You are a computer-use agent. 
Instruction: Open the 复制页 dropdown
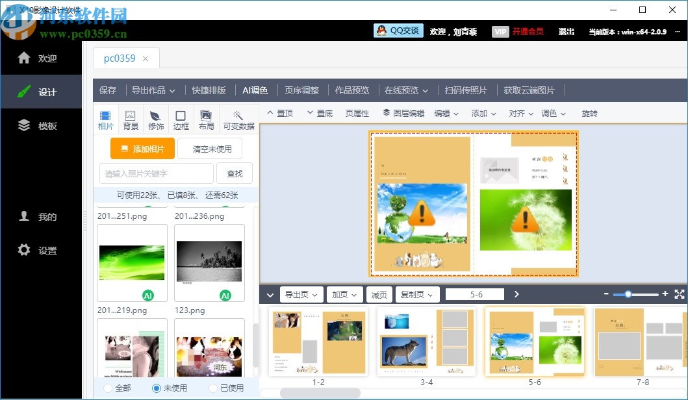pyautogui.click(x=416, y=294)
